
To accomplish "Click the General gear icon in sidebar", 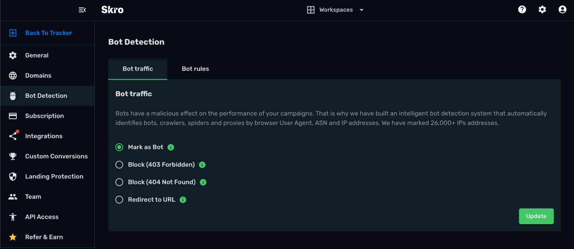I will 13,55.
